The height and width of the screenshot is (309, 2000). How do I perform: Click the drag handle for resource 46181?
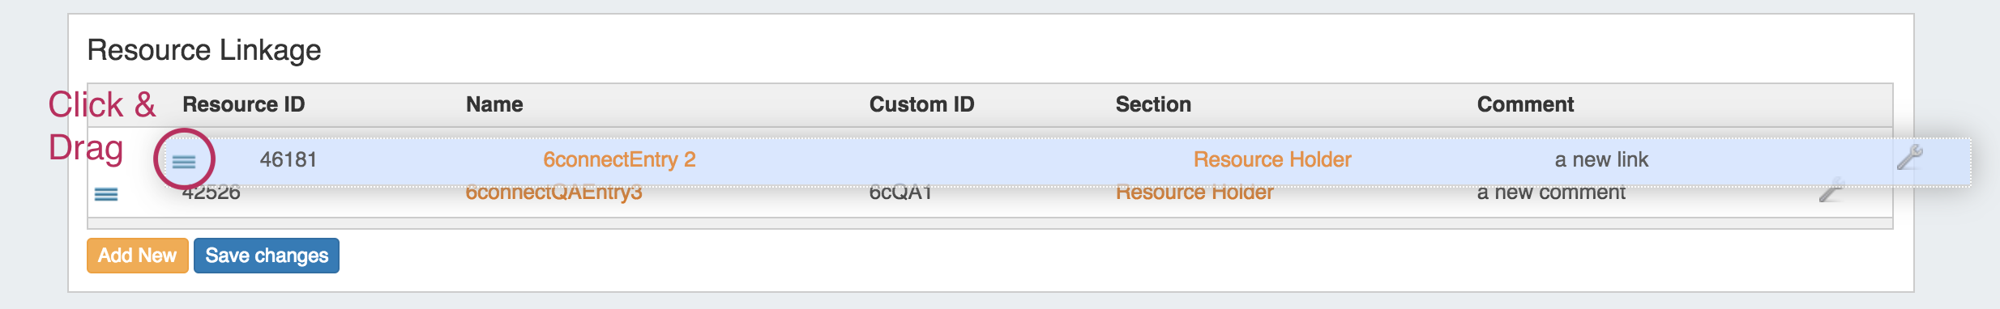pyautogui.click(x=184, y=162)
